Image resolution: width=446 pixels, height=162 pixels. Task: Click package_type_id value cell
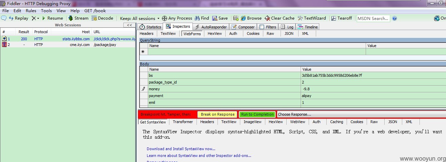[373, 82]
